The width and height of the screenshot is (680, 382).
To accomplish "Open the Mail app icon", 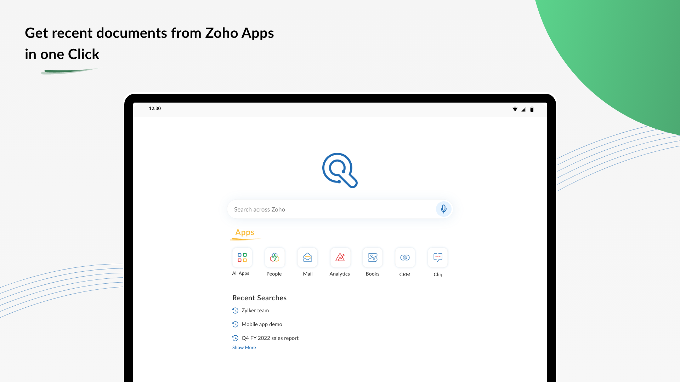I will tap(307, 257).
